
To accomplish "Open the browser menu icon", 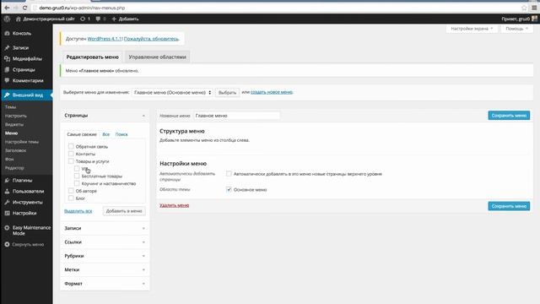I will click(x=534, y=8).
